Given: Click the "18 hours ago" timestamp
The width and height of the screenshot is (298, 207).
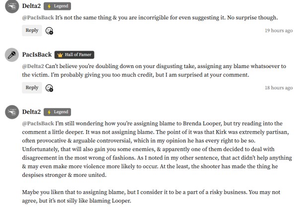Looking at the screenshot, I should click(278, 88).
